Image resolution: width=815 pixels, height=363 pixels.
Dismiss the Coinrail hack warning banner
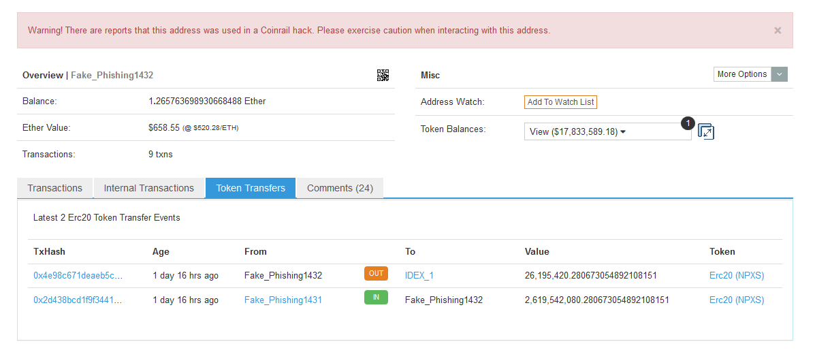(x=778, y=31)
